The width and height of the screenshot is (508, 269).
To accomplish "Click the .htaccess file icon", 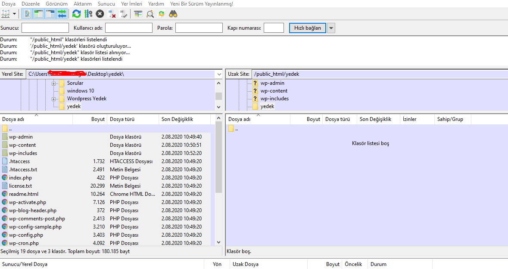I will point(5,161).
